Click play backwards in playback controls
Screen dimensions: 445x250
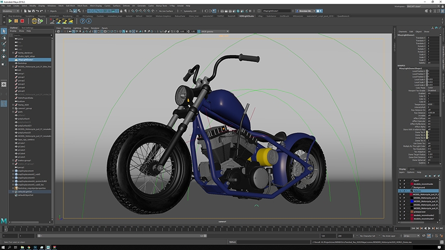425,228
